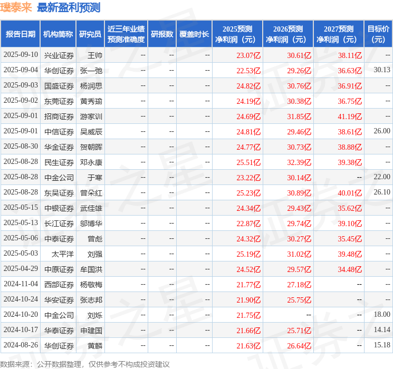
Task: Click the 研报数 column header
Action: point(162,34)
